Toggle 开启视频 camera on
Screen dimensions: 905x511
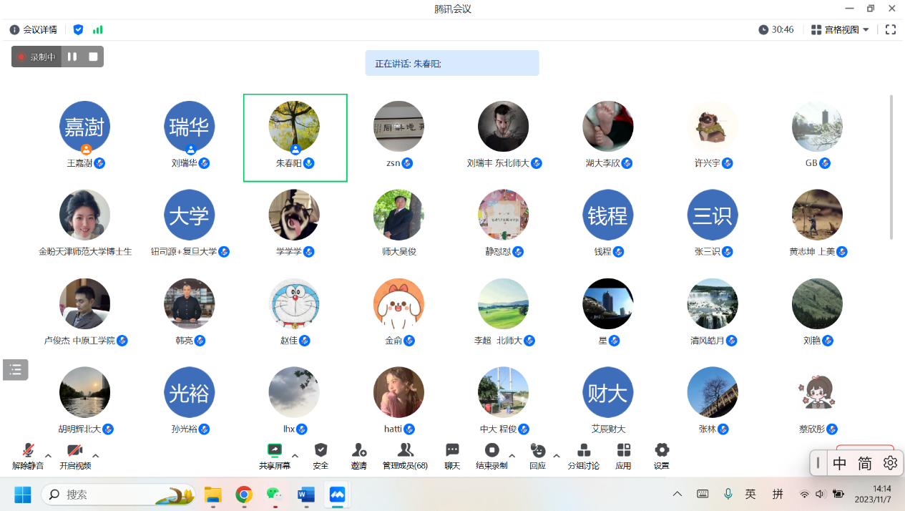pos(74,451)
